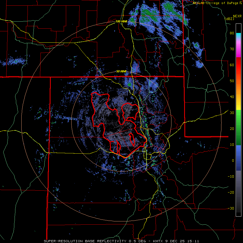Click the cyan top segment of the color bar

tap(238, 35)
